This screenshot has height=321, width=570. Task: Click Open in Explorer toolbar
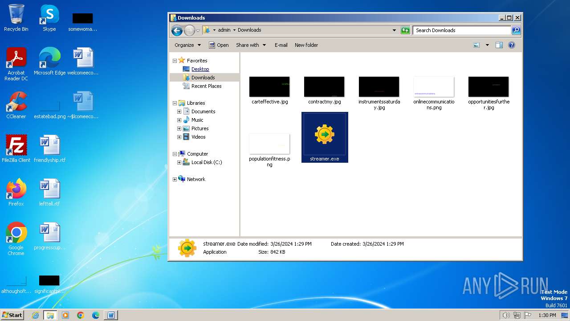(x=219, y=45)
